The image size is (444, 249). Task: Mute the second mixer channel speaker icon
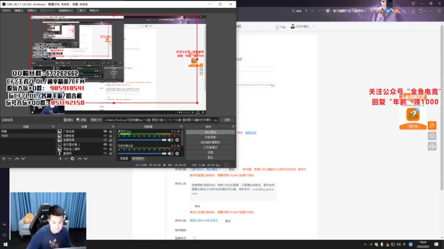170,153
